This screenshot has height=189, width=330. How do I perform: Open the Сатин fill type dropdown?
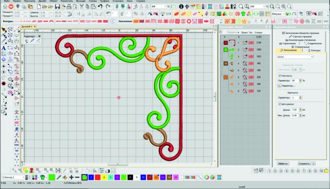pyautogui.click(x=295, y=57)
